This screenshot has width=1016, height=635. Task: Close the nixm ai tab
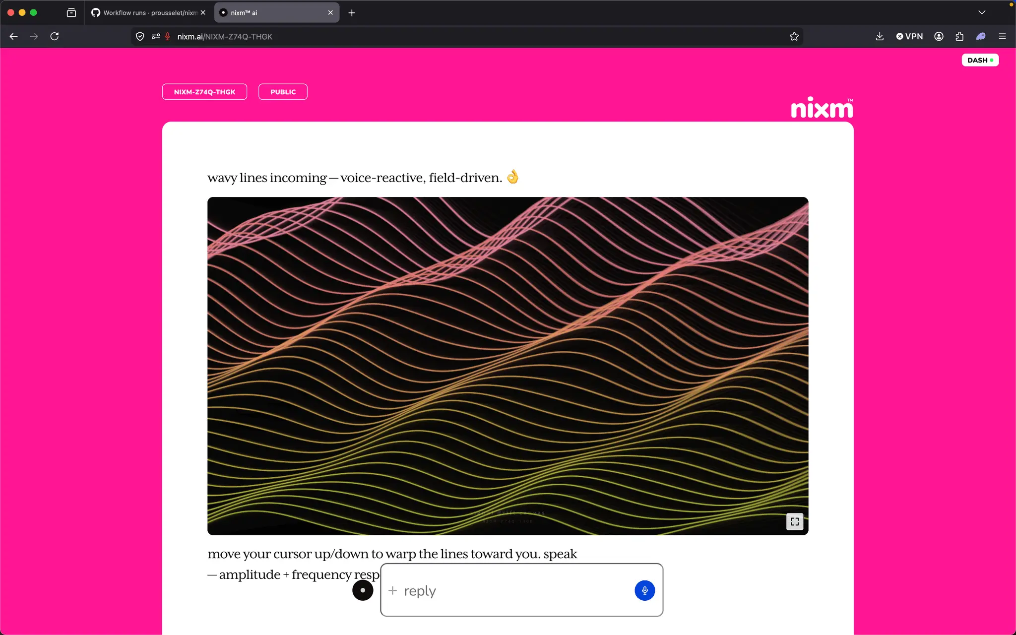(x=330, y=13)
